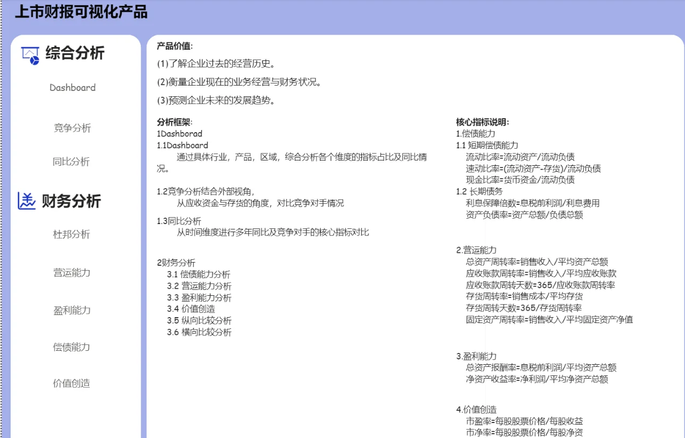Click the 财务分析 line chart icon
Screen dimensions: 685x438
(26, 201)
